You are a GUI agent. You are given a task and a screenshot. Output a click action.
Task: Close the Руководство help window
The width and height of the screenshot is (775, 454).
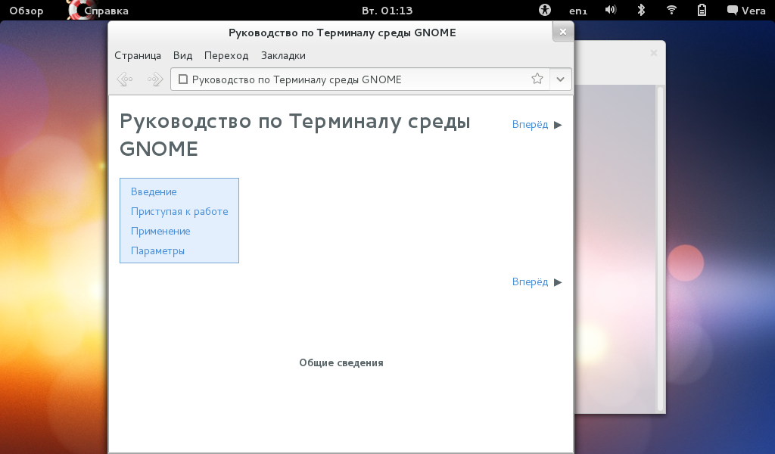tap(563, 32)
